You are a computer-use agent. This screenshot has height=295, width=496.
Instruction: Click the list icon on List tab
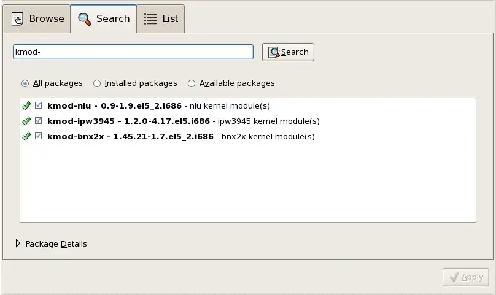click(150, 19)
